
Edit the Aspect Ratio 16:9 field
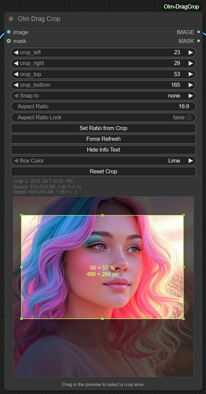point(104,107)
